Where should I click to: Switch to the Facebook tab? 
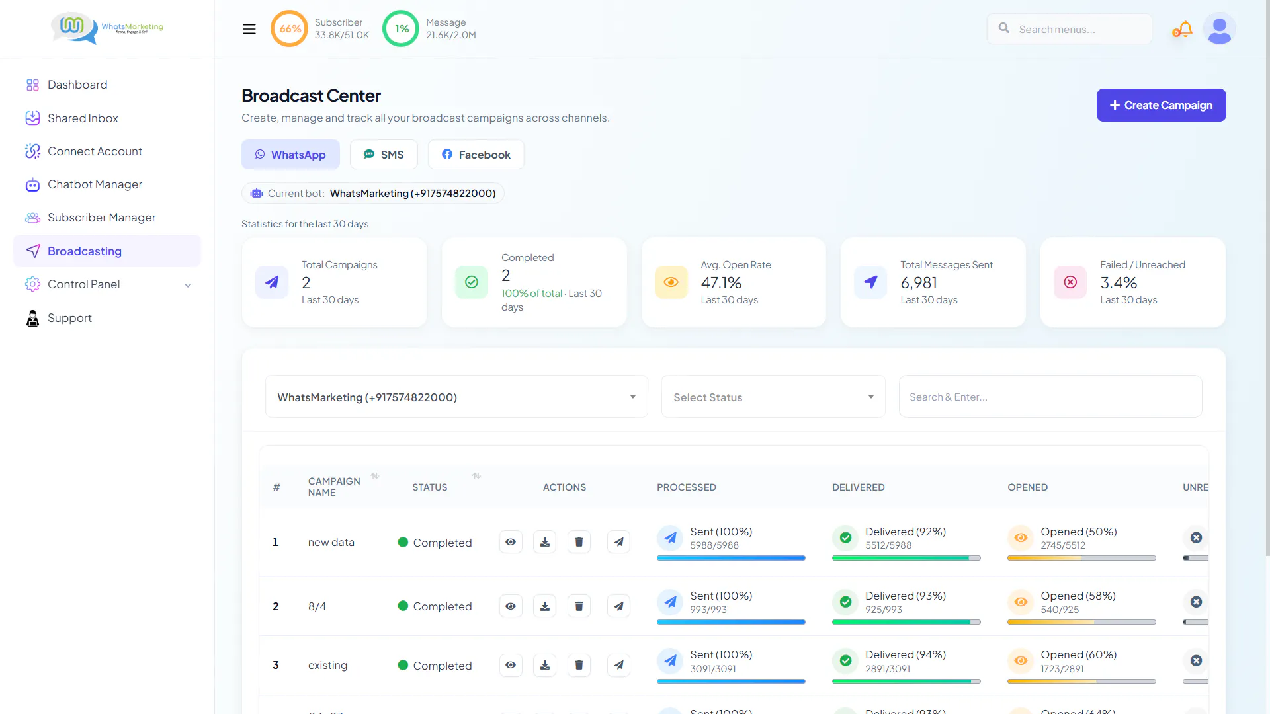[476, 155]
